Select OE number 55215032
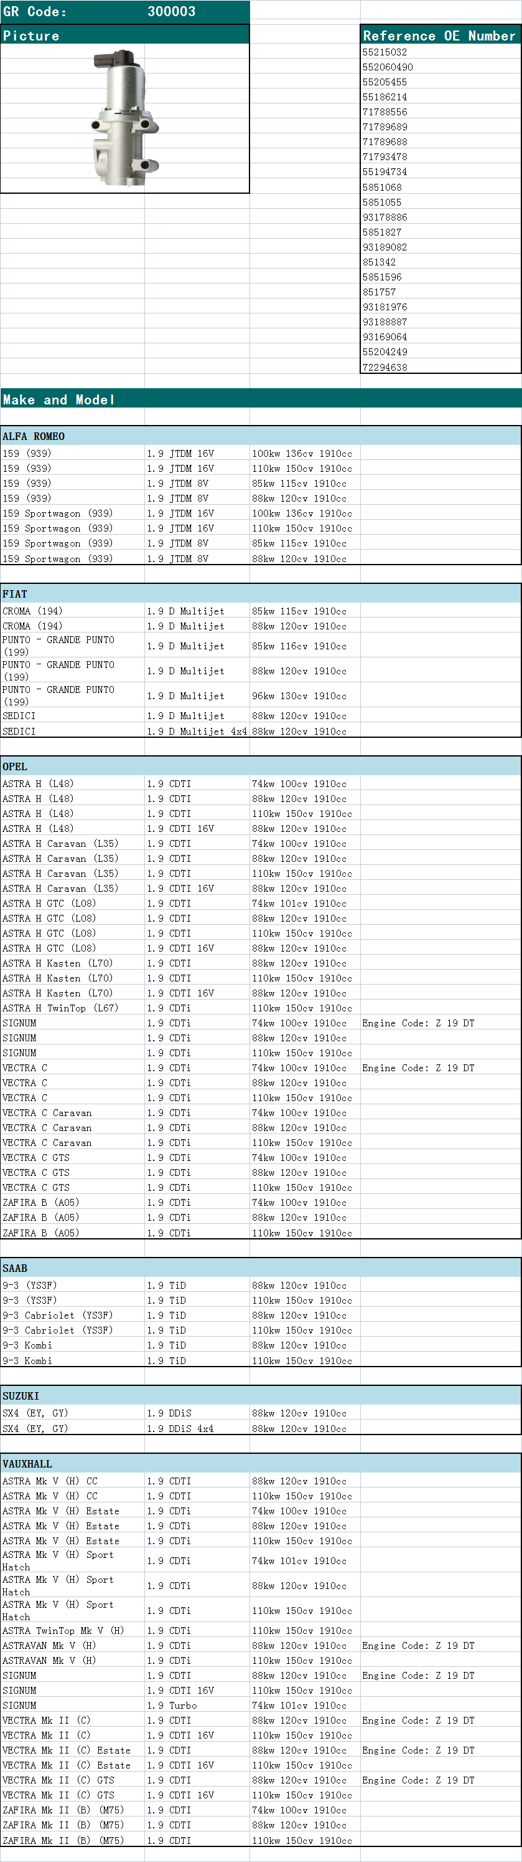The width and height of the screenshot is (522, 1862). click(x=385, y=52)
